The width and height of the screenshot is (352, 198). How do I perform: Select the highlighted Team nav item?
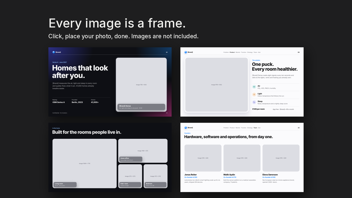pos(255,128)
